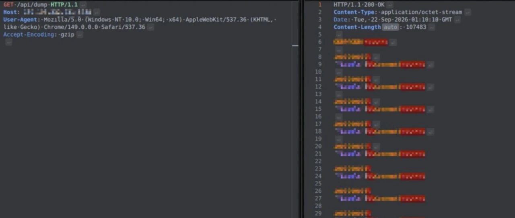Image resolution: width=515 pixels, height=218 pixels.
Task: Click the "Host" header name
Action: pos(10,12)
